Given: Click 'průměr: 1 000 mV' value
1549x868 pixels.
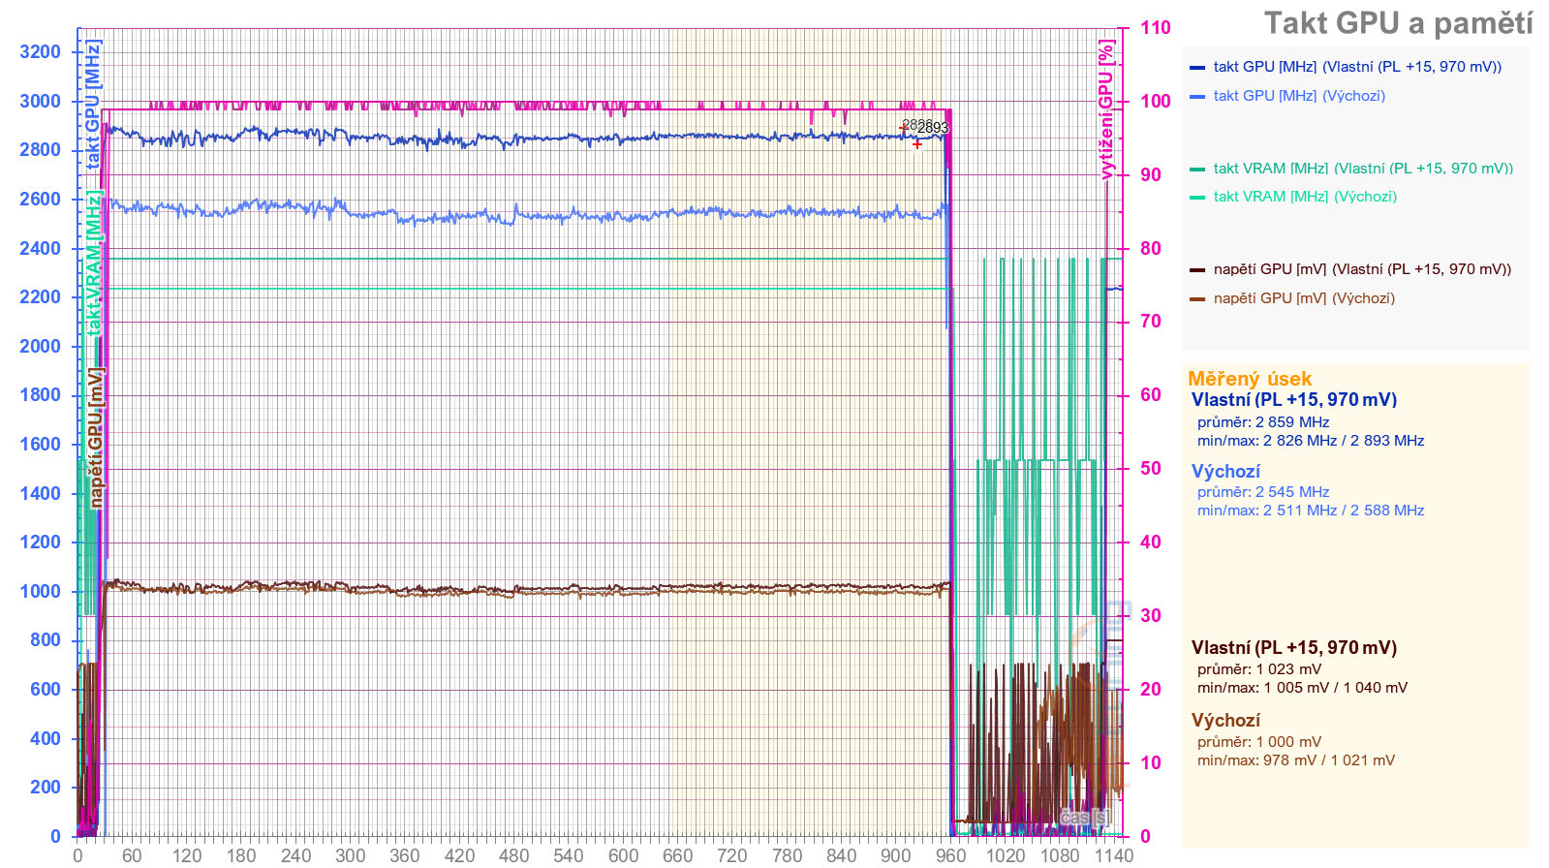Looking at the screenshot, I should 1259,742.
